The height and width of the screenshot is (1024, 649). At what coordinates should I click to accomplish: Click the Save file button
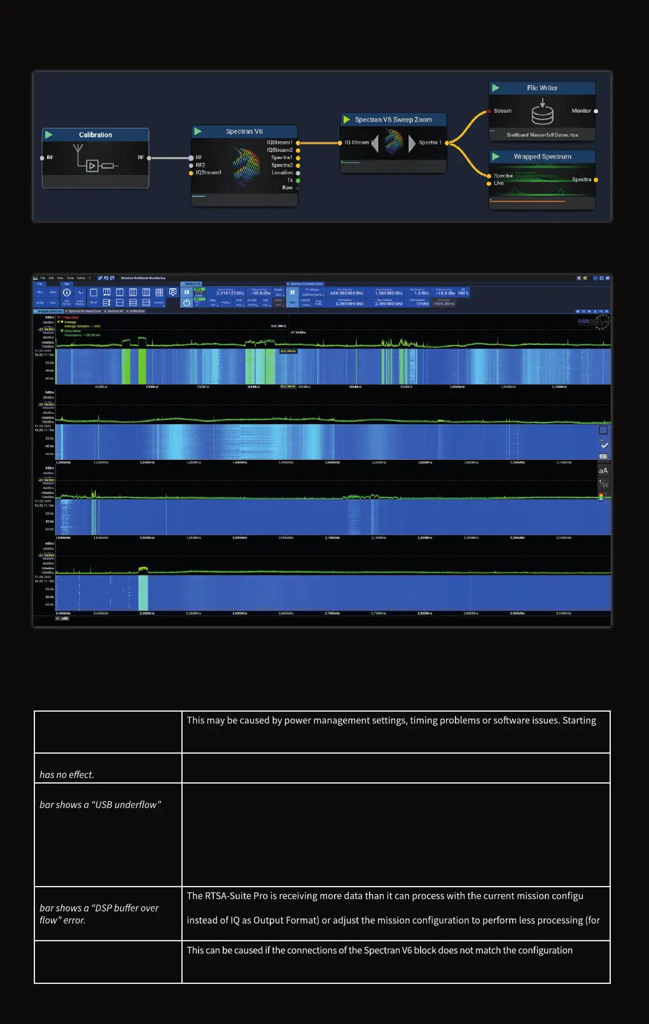point(53,303)
